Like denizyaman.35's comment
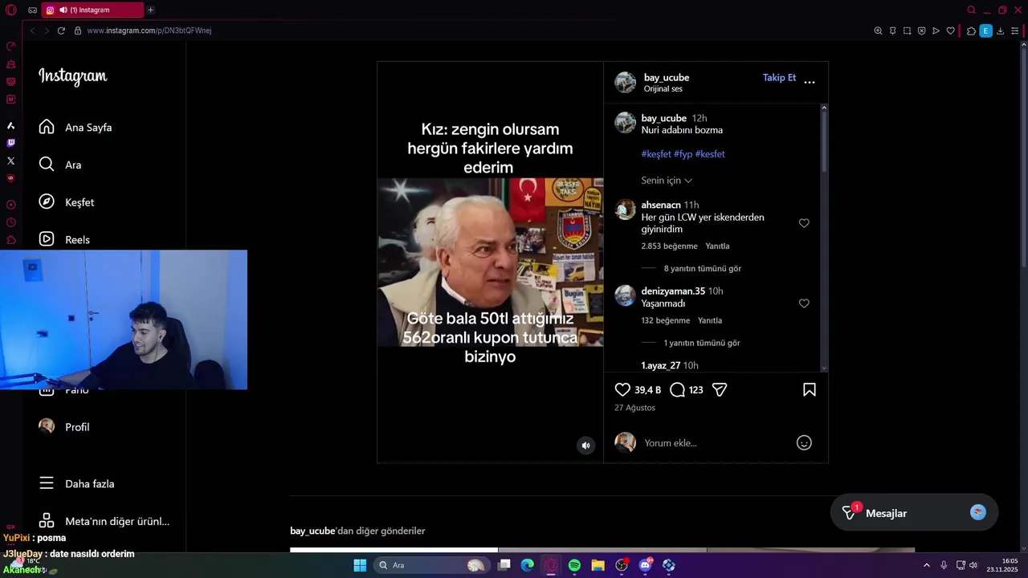Image resolution: width=1028 pixels, height=578 pixels. (x=804, y=303)
